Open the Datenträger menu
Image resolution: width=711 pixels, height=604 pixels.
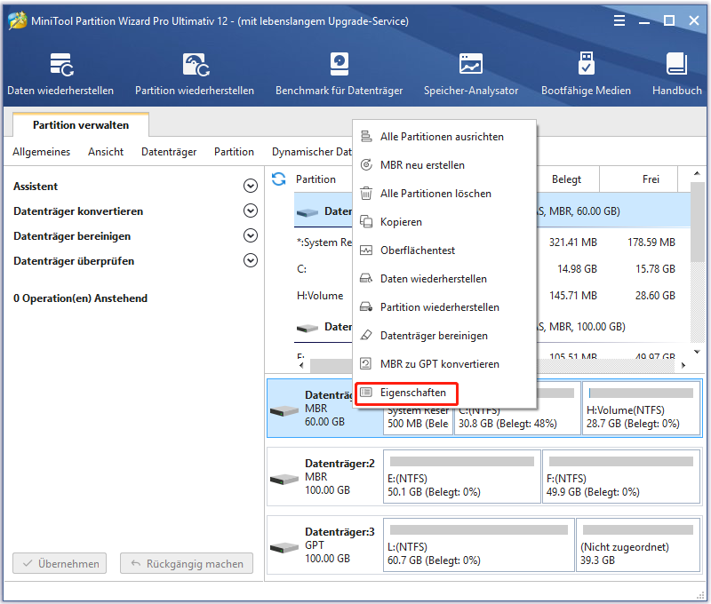tap(169, 152)
